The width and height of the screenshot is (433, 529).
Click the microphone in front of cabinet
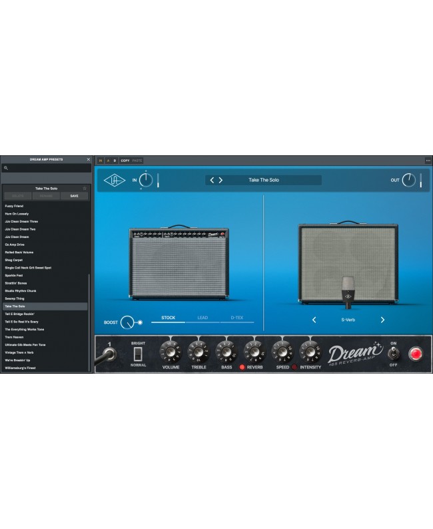point(348,293)
